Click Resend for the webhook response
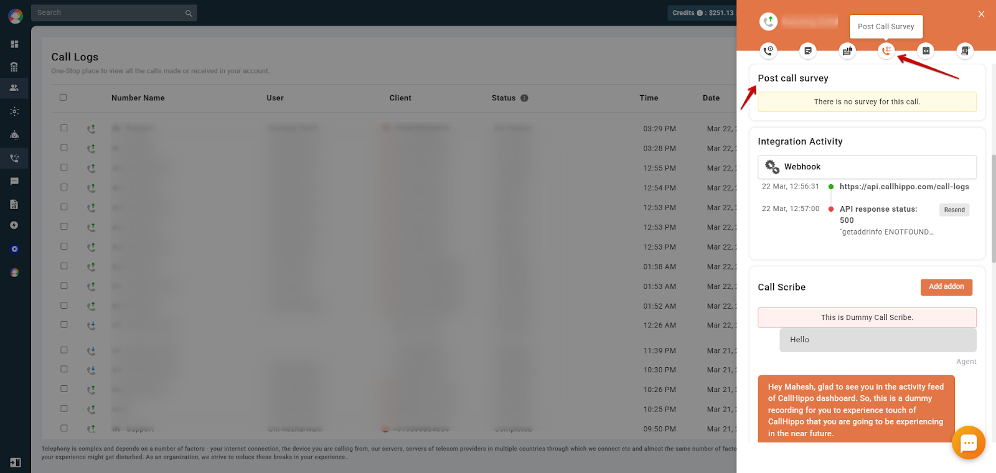The width and height of the screenshot is (996, 473). (954, 210)
